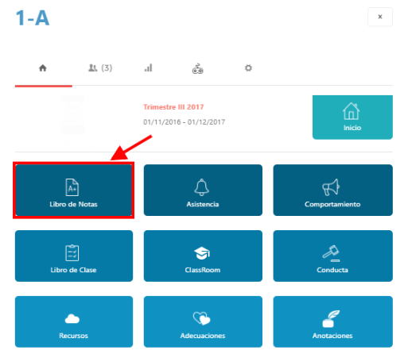Open the game controller tab
Viewport: 404px width, 358px height.
click(198, 69)
